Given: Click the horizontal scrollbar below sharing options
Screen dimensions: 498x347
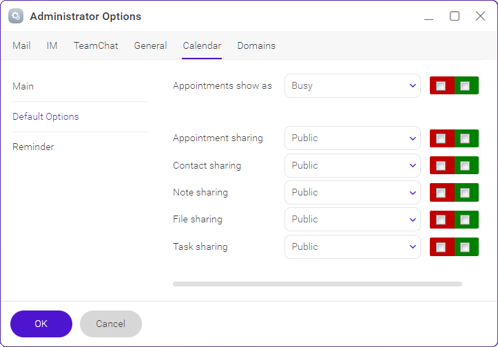Looking at the screenshot, I should (318, 284).
